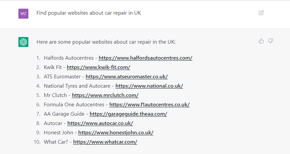Follow the honestjohn.co.uk link

(x=116, y=133)
